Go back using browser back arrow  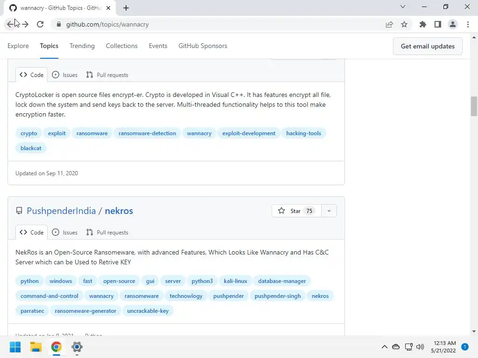[x=10, y=24]
